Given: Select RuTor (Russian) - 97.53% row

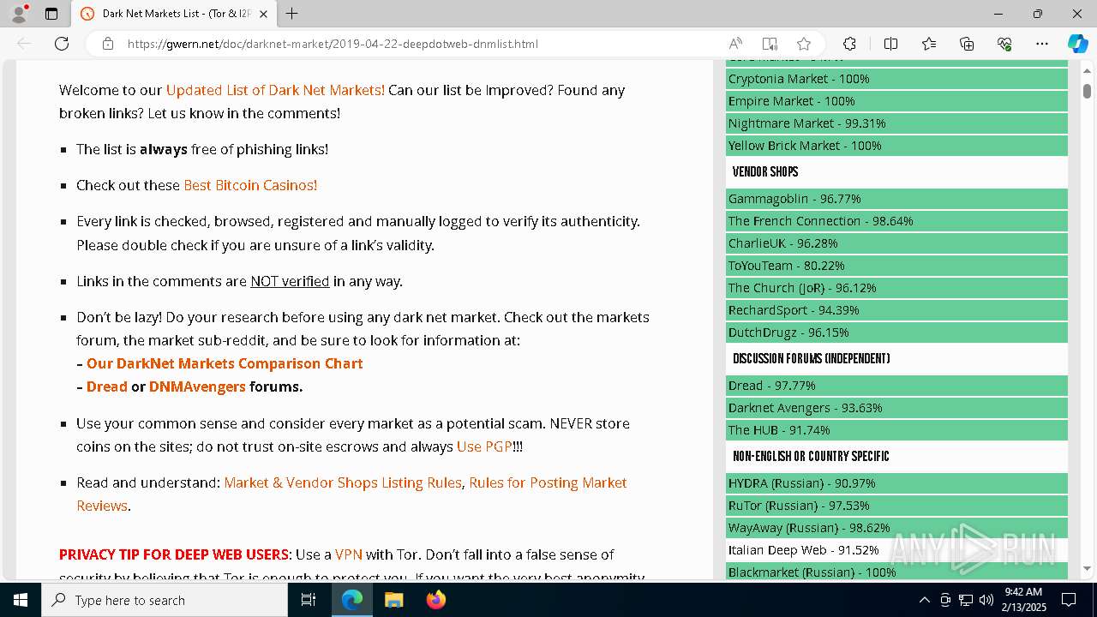Looking at the screenshot, I should click(896, 506).
